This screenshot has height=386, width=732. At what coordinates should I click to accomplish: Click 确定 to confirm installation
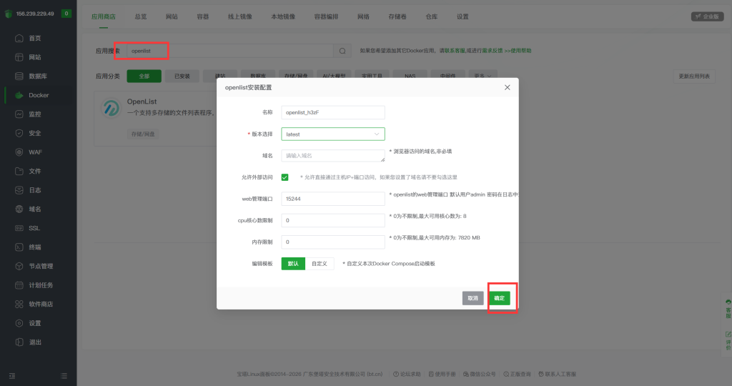(x=500, y=298)
